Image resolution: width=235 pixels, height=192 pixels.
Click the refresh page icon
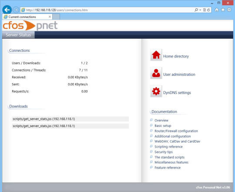coord(208,10)
